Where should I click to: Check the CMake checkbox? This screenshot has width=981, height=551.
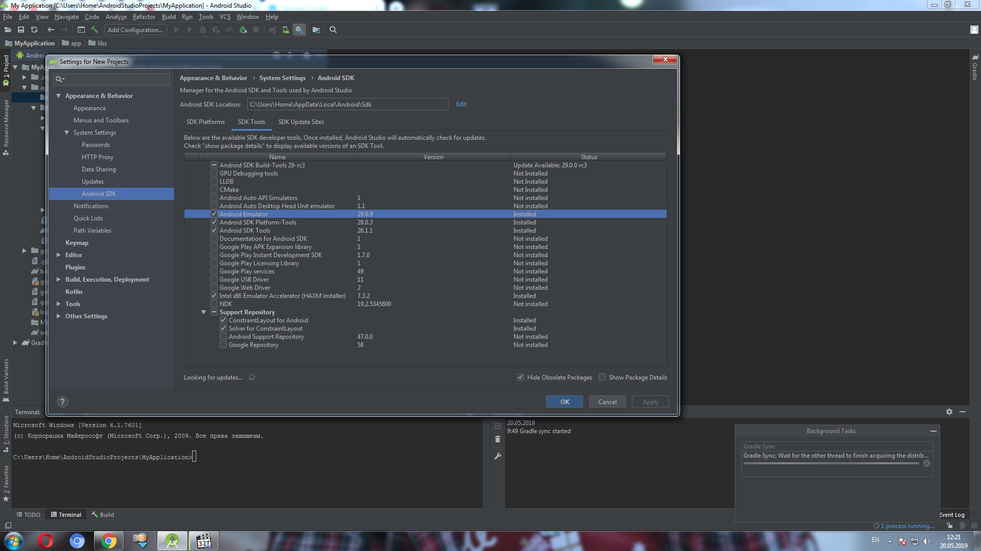214,190
